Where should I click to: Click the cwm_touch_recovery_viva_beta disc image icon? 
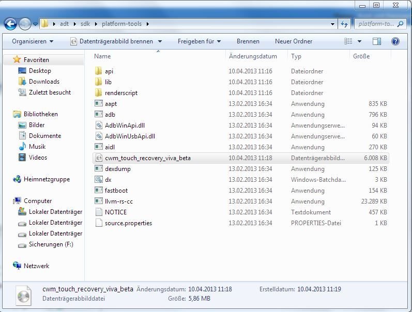[x=99, y=158]
